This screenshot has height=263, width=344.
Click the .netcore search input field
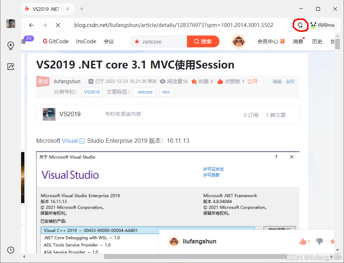159,41
